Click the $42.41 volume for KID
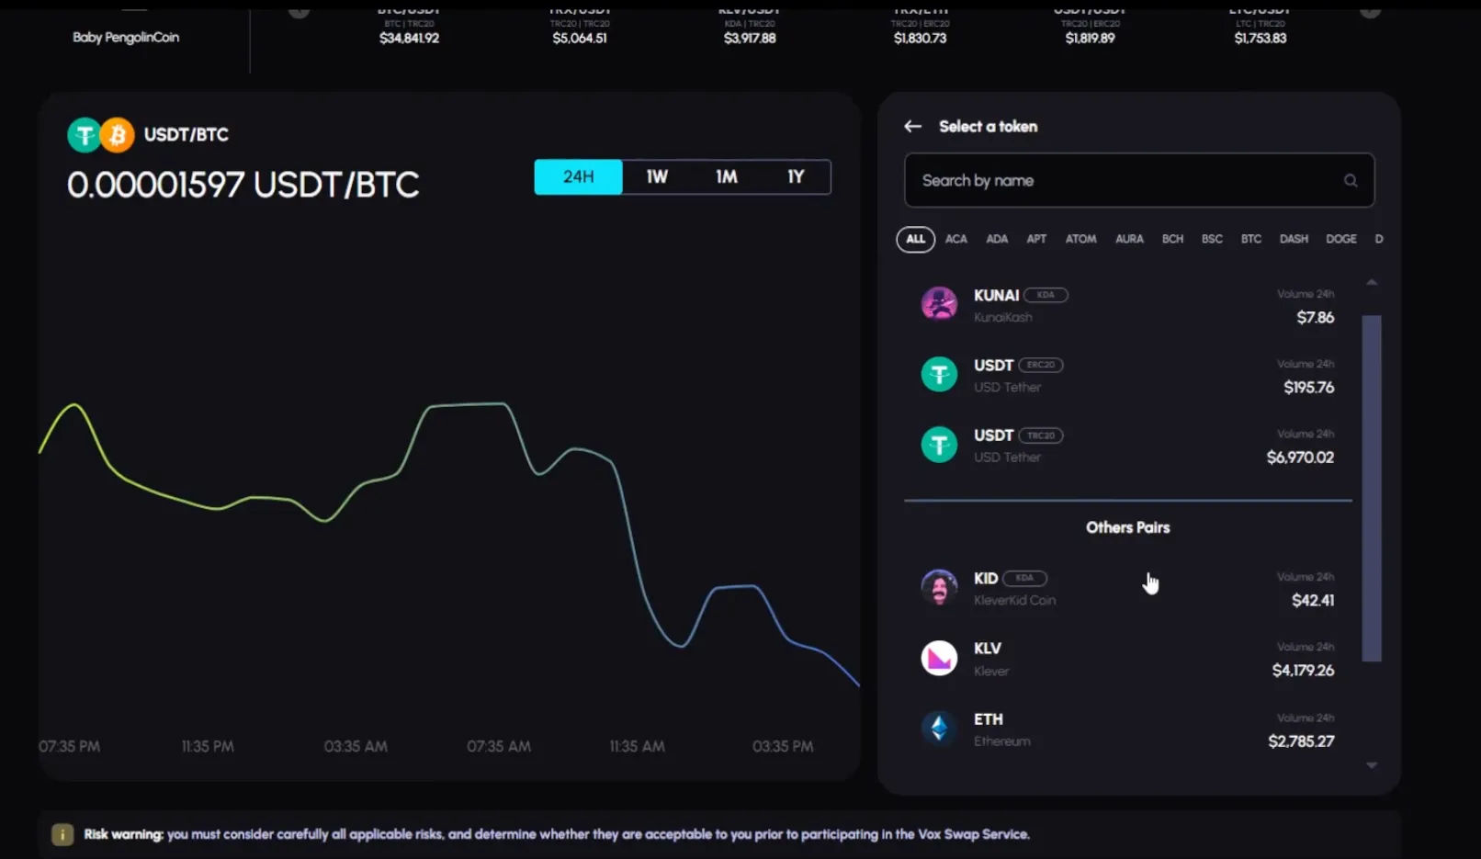The image size is (1481, 859). tap(1313, 601)
